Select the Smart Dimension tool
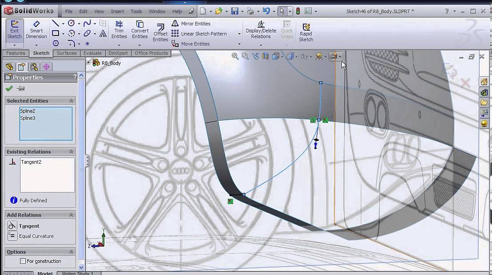The image size is (492, 275). (36, 30)
